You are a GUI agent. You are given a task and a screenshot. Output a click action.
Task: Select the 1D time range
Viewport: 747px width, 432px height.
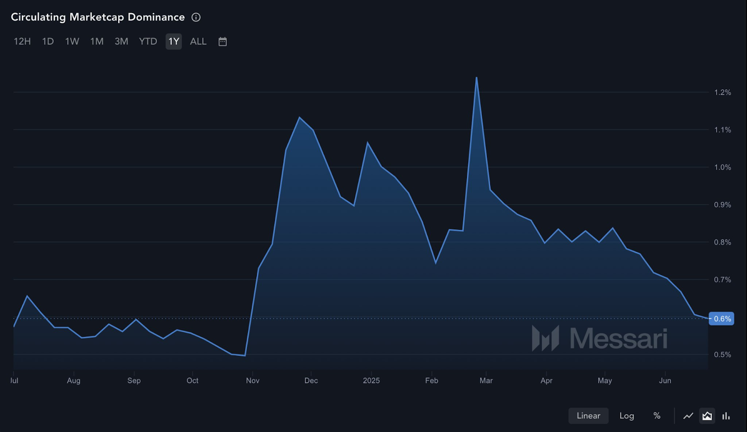point(48,42)
